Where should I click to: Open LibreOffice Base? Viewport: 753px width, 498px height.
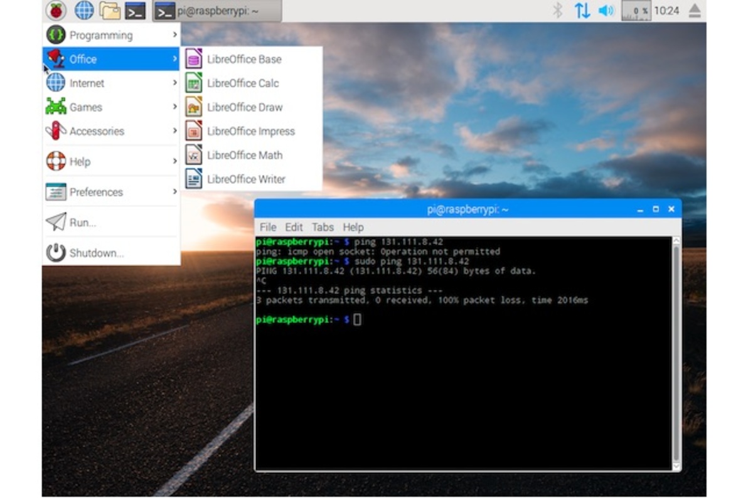click(x=243, y=59)
